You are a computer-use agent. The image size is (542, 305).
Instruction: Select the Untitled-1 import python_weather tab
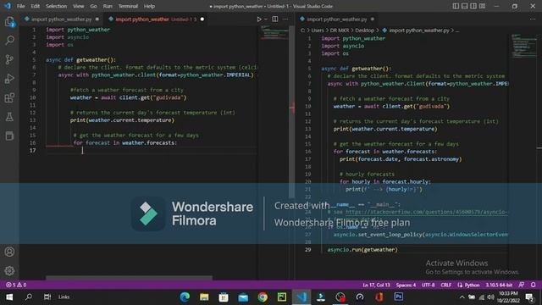[156, 19]
